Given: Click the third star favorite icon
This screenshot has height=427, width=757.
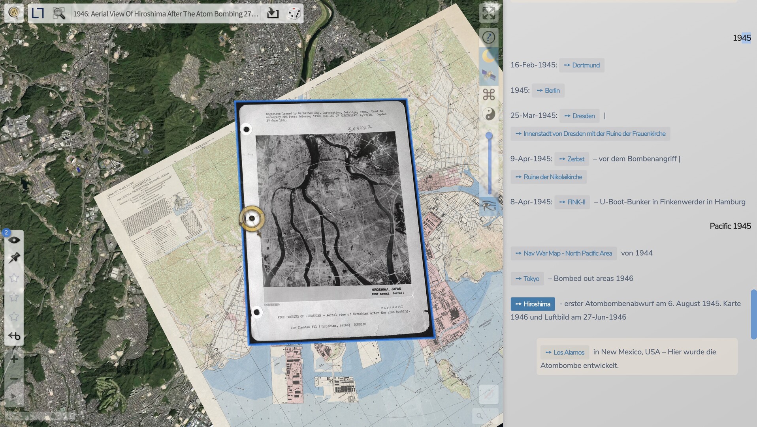Looking at the screenshot, I should 14,317.
